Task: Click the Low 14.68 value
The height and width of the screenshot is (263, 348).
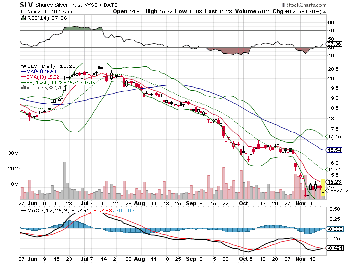Action: [x=188, y=11]
